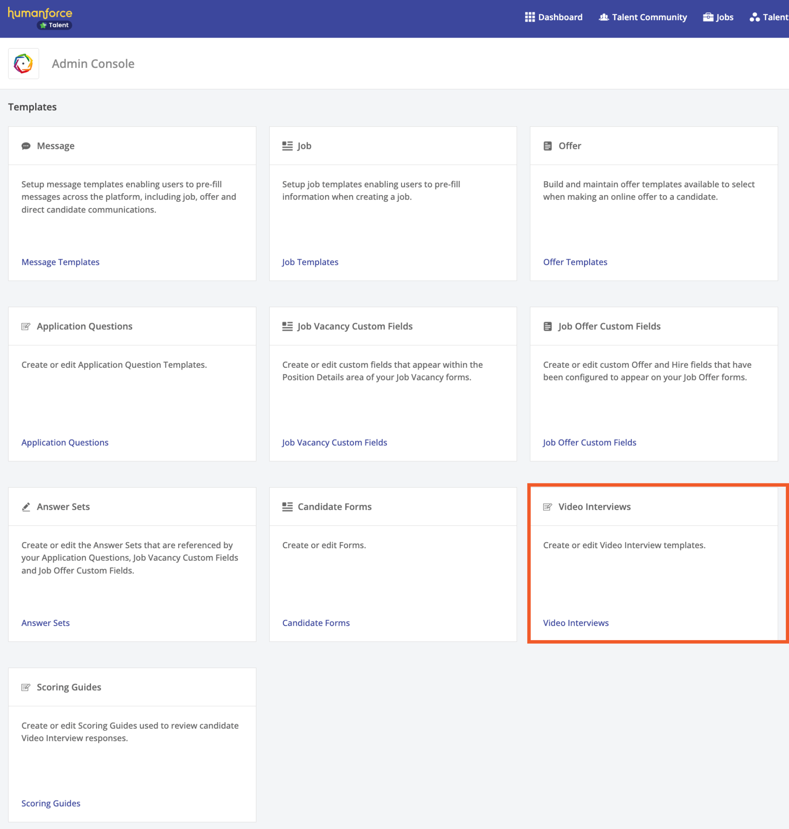Click the Message card heading text
The image size is (789, 829).
click(x=55, y=146)
